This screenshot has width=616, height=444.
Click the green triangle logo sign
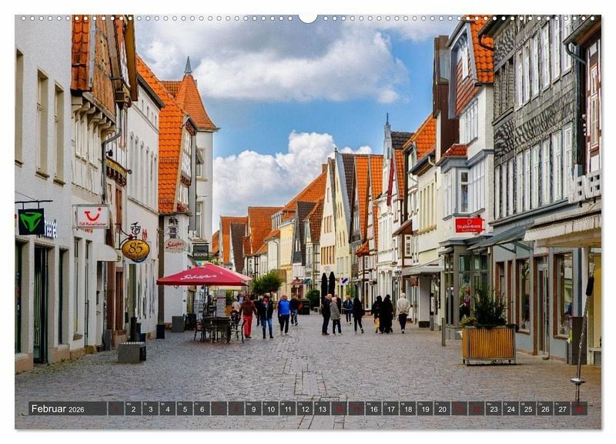(x=31, y=222)
